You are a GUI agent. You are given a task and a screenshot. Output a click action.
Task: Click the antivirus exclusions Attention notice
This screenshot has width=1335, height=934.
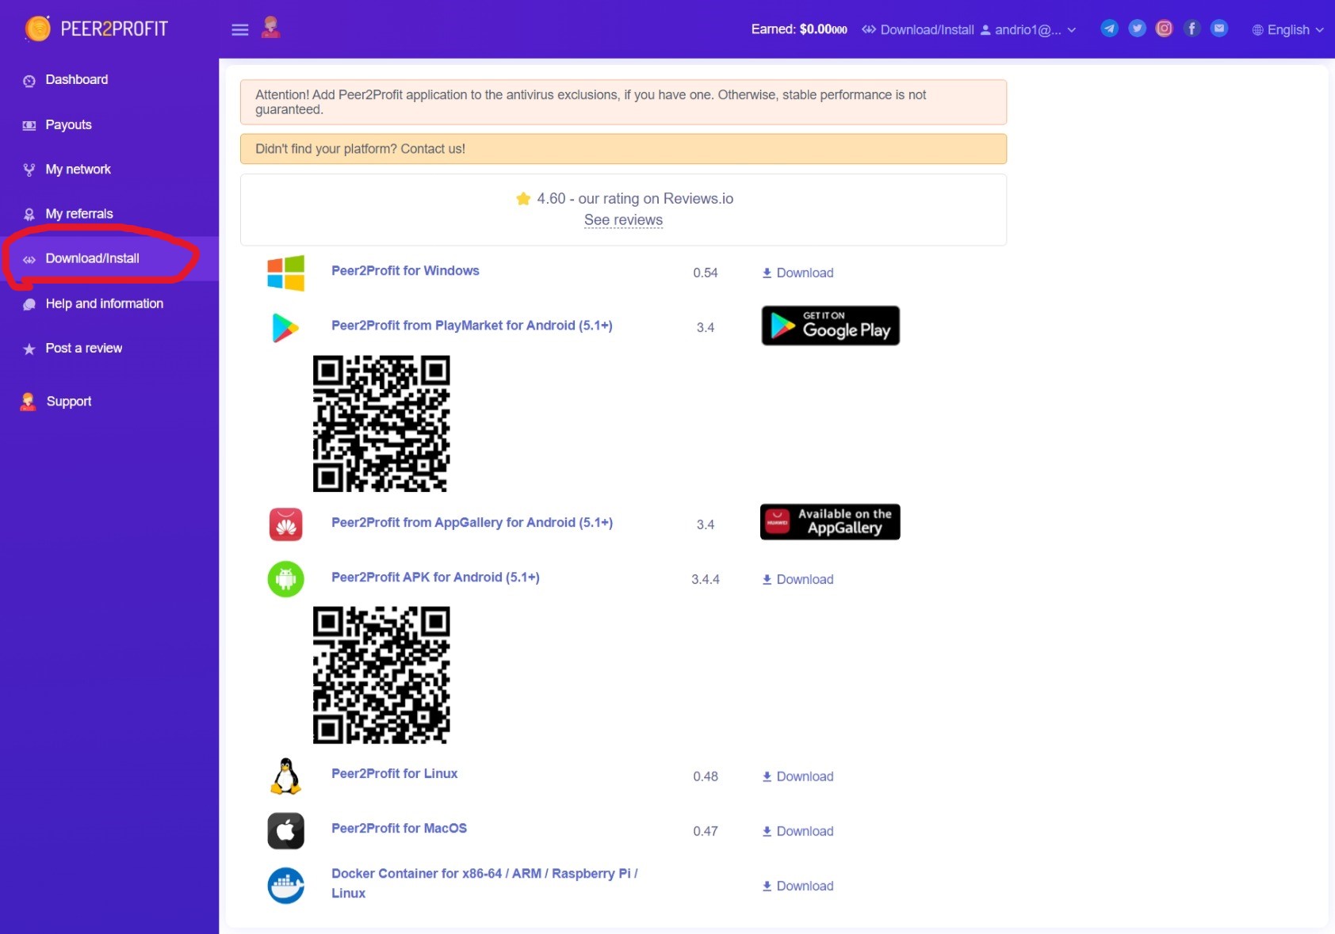pos(623,102)
